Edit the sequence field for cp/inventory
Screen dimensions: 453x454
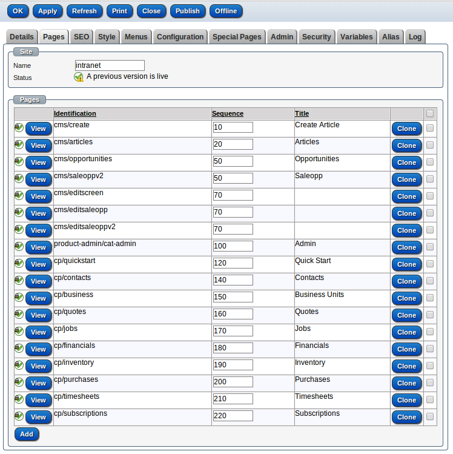tap(233, 365)
